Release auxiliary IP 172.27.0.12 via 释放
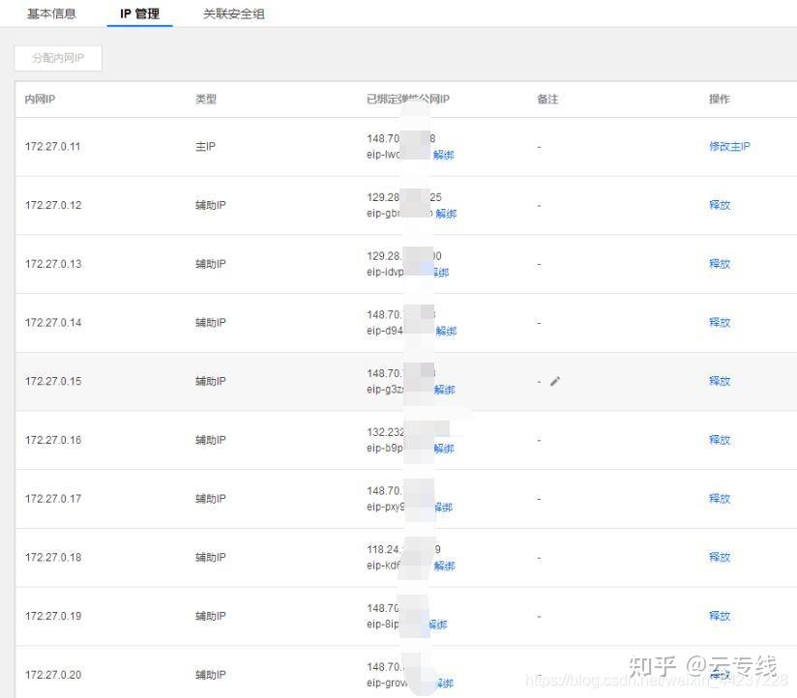This screenshot has width=797, height=698. point(720,205)
